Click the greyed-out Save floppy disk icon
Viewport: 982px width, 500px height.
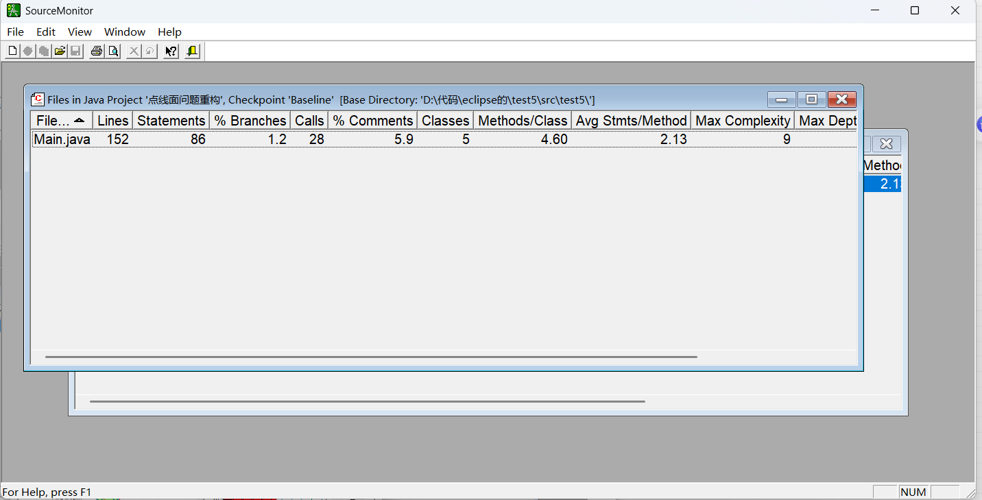point(75,51)
